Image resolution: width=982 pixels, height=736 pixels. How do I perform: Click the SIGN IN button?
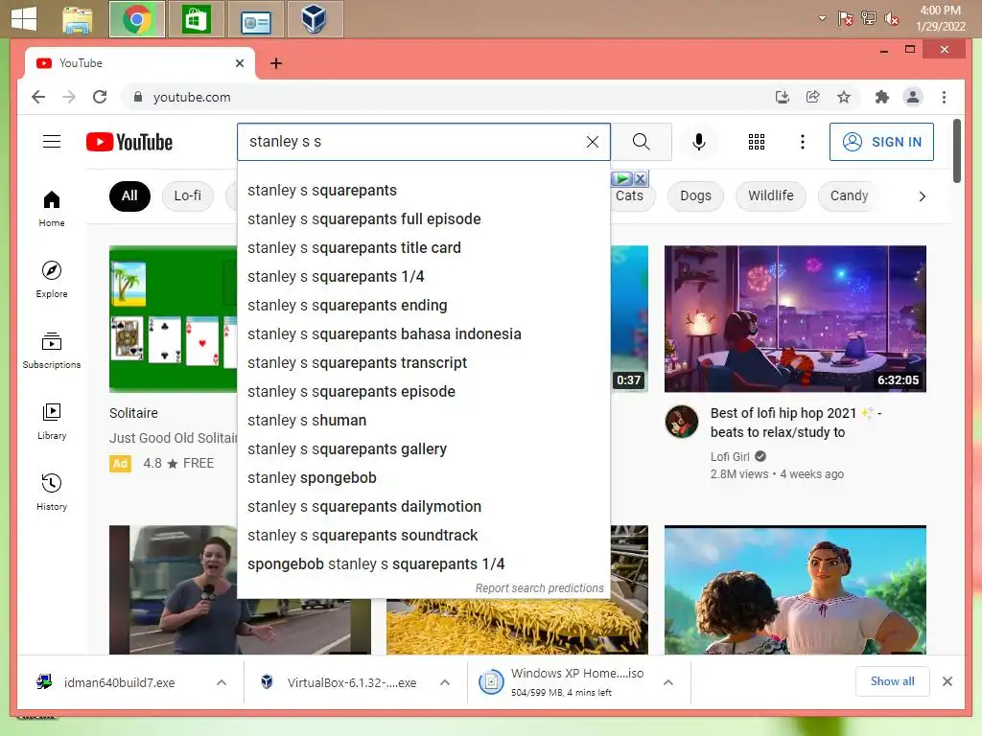[x=881, y=142]
